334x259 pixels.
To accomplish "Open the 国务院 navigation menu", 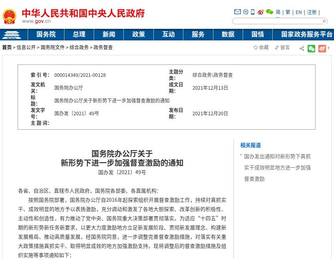I will click(46, 34).
